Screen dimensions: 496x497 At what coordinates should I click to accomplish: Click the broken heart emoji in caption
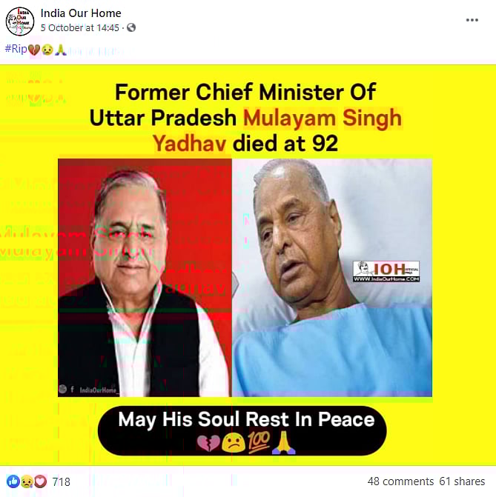click(208, 444)
